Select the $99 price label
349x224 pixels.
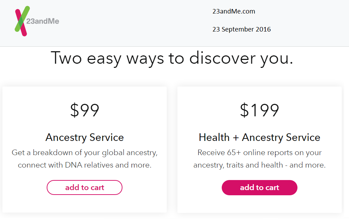pos(84,110)
